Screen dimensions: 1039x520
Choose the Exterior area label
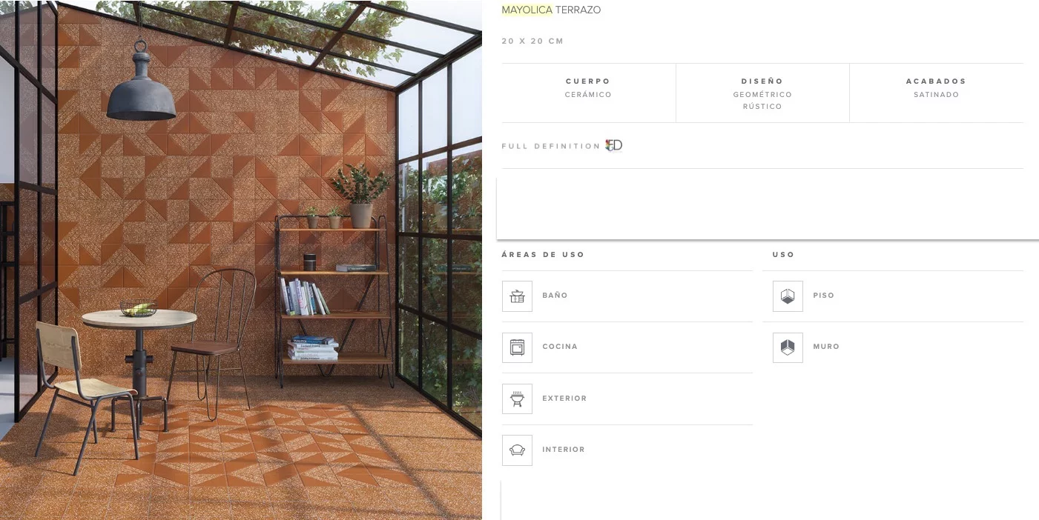tap(564, 399)
